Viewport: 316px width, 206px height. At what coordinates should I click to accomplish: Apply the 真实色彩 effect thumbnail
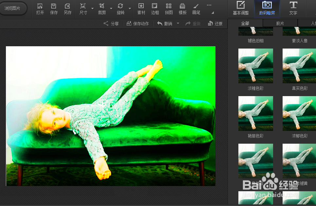tap(299, 66)
